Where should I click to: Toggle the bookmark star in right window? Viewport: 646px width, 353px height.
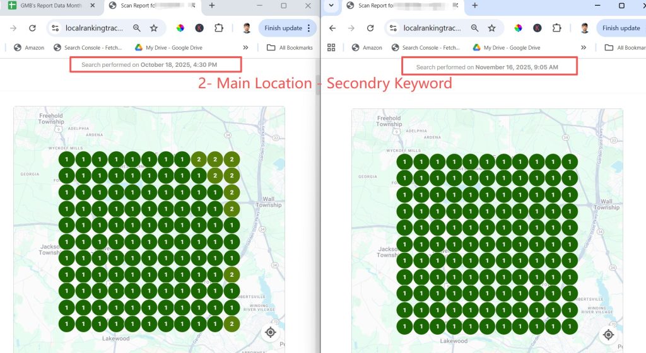pos(491,28)
